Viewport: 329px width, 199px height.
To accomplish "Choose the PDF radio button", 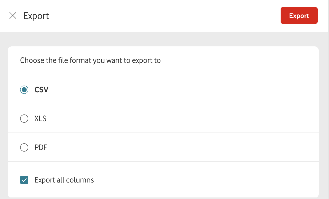I will click(24, 147).
